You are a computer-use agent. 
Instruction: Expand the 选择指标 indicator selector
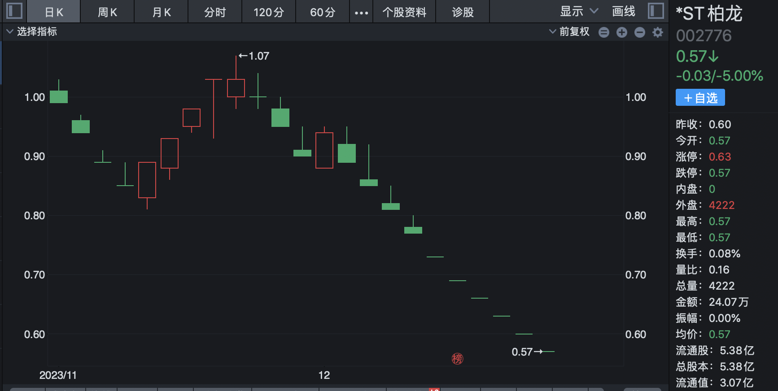pos(31,32)
